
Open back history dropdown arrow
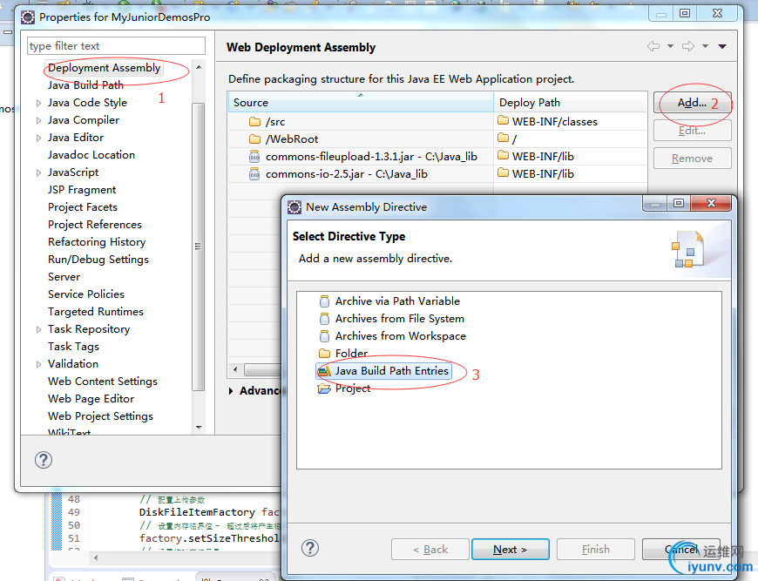(671, 46)
